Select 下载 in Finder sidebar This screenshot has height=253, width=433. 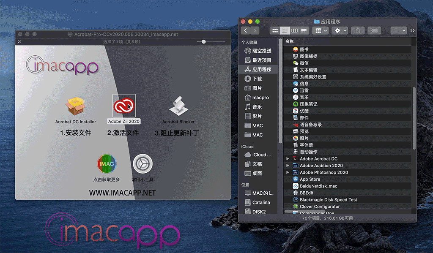tap(258, 79)
